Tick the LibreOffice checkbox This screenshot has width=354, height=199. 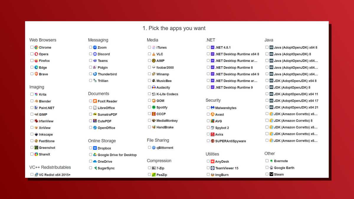tap(91, 108)
